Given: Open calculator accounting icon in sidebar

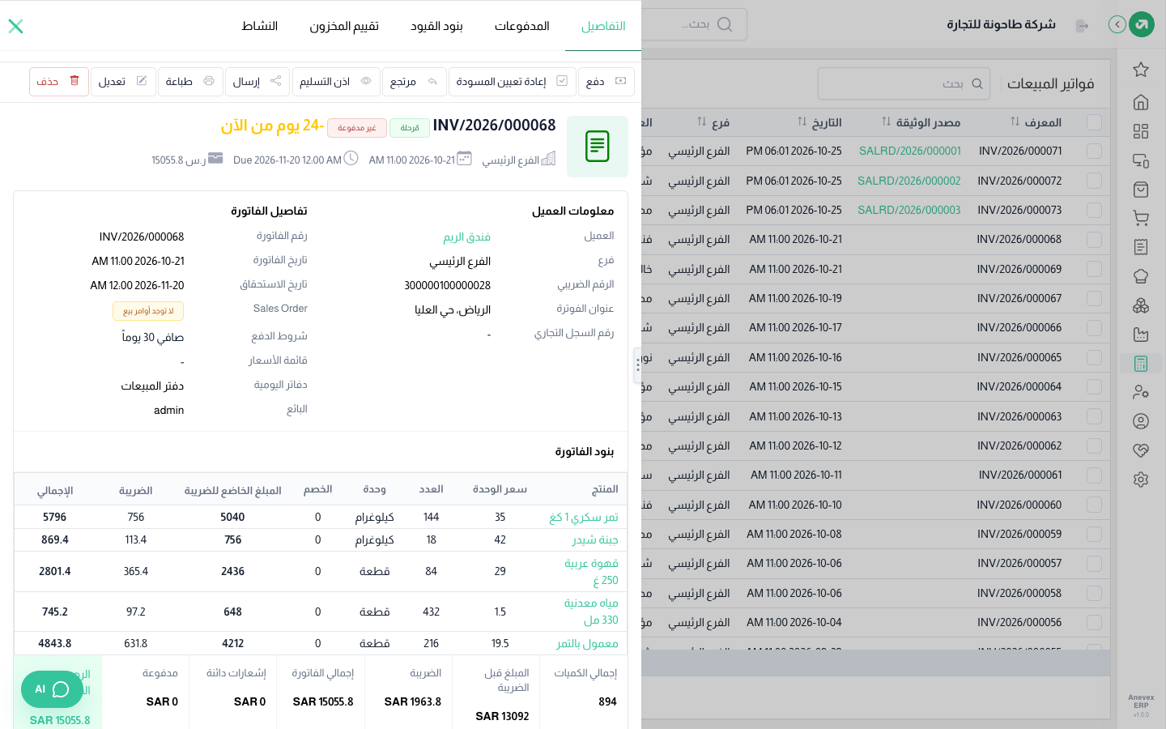Looking at the screenshot, I should pos(1141,364).
